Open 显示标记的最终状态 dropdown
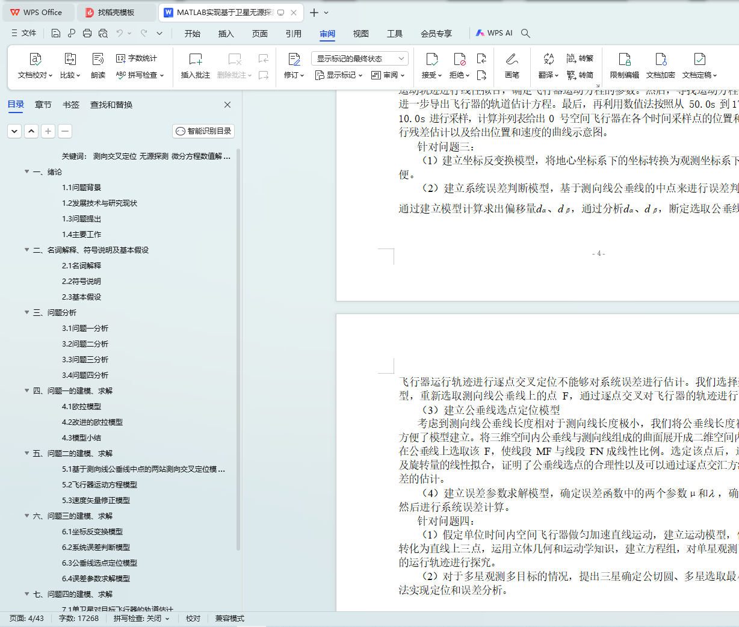739x627 pixels. [360, 58]
